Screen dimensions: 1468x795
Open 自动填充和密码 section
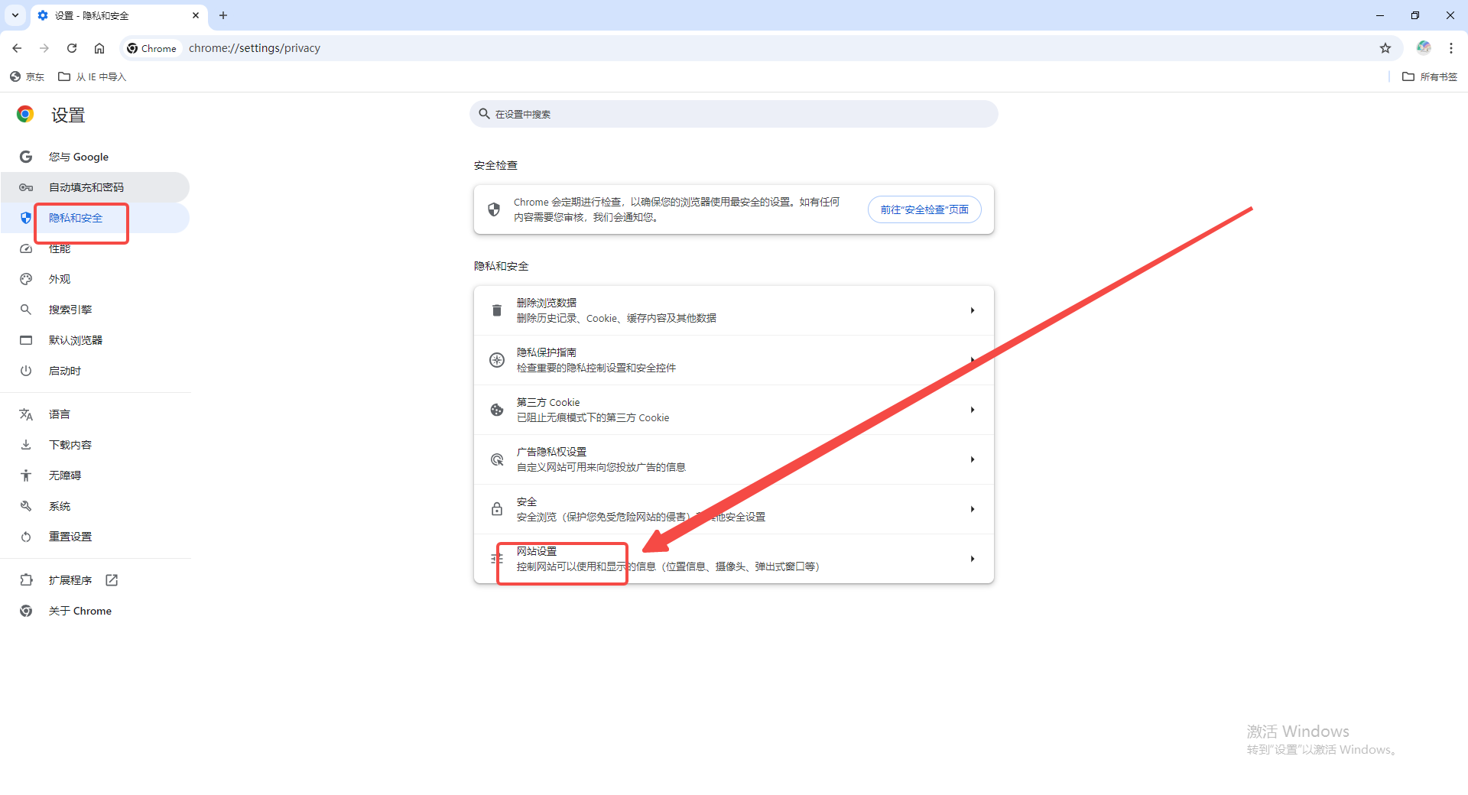[95, 187]
